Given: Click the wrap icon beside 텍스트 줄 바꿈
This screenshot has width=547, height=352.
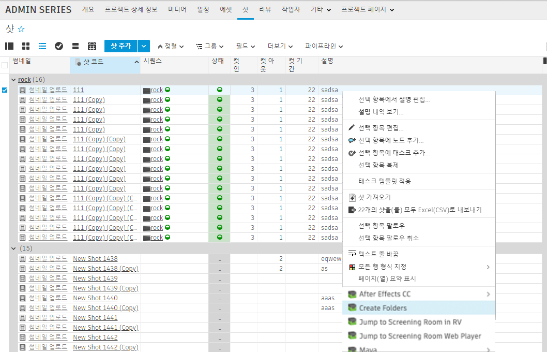Looking at the screenshot, I should tap(352, 254).
